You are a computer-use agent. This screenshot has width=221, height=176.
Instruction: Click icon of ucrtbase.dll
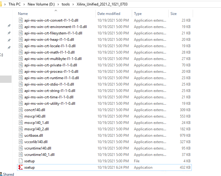[x=21, y=135]
